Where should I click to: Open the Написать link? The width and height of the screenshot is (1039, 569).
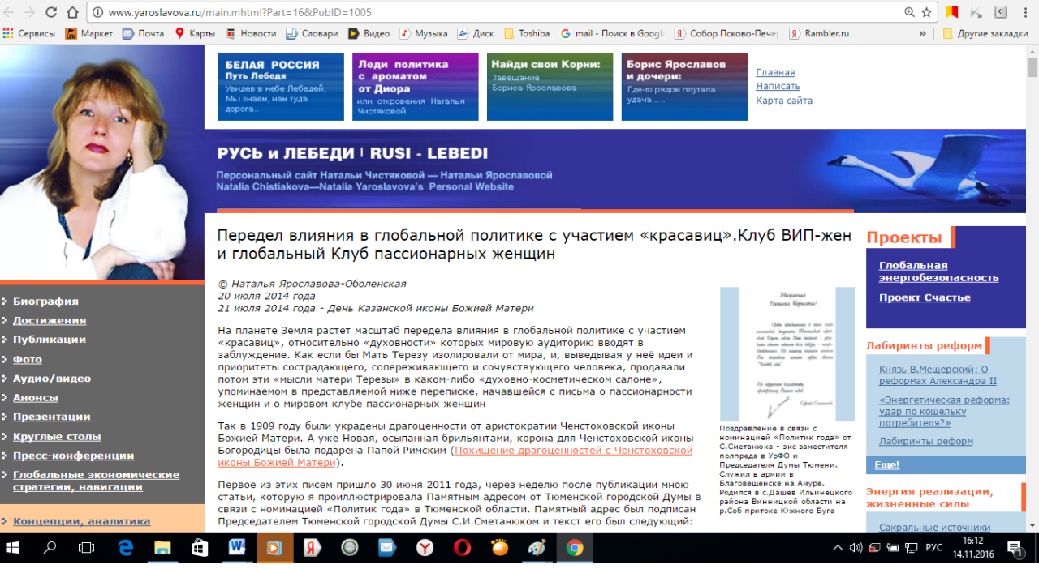(778, 86)
